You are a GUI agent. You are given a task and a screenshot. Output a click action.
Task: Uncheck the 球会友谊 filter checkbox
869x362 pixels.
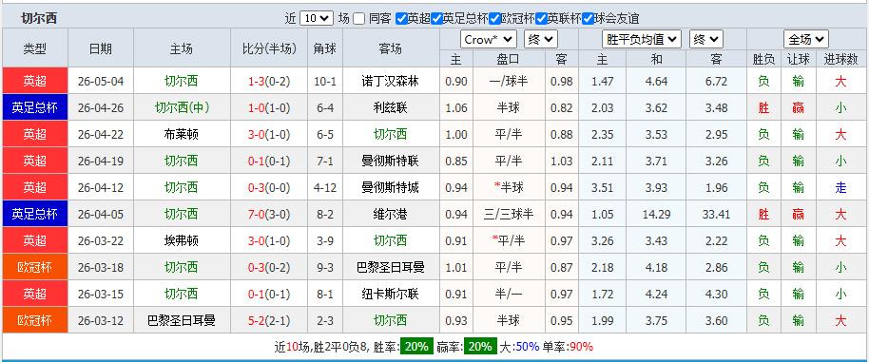click(588, 19)
